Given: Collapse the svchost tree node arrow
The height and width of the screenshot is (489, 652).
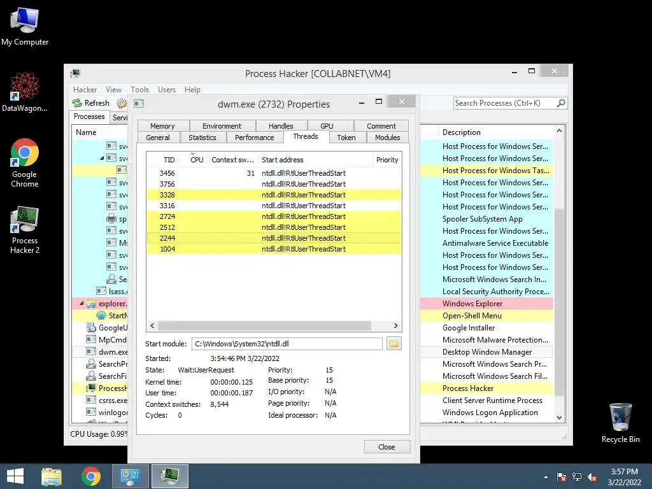Looking at the screenshot, I should point(102,158).
